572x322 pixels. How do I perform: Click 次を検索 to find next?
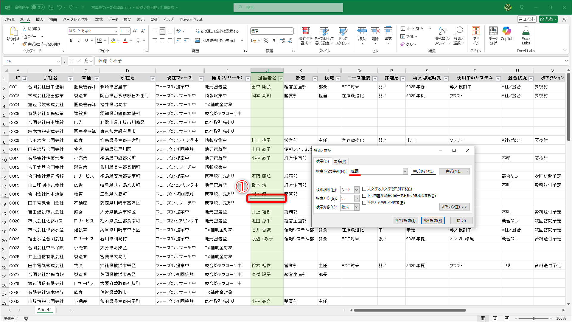coord(433,220)
